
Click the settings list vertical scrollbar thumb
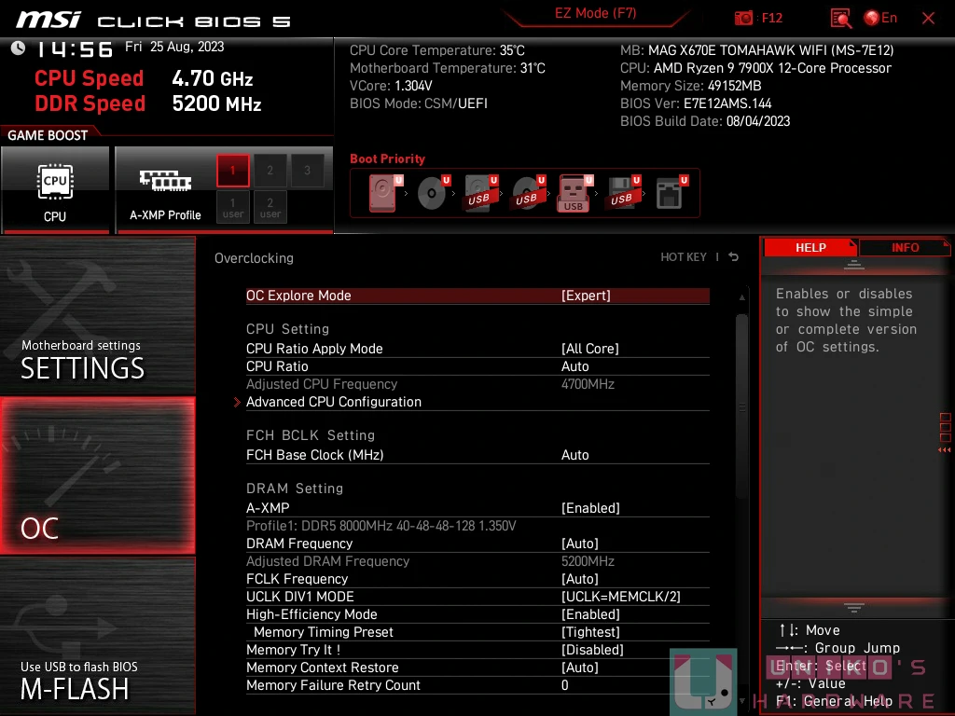[x=741, y=406]
